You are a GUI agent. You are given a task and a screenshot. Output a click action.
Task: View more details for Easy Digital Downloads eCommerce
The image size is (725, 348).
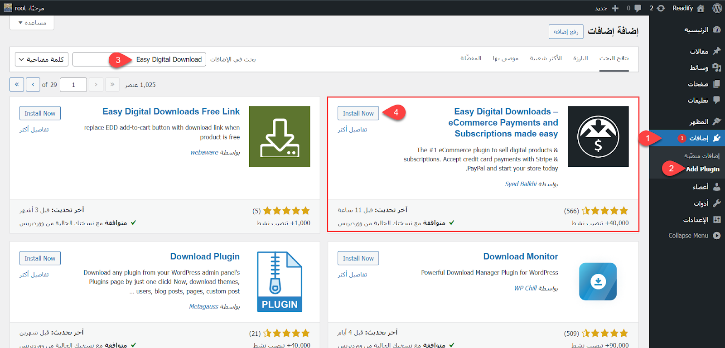pyautogui.click(x=352, y=130)
